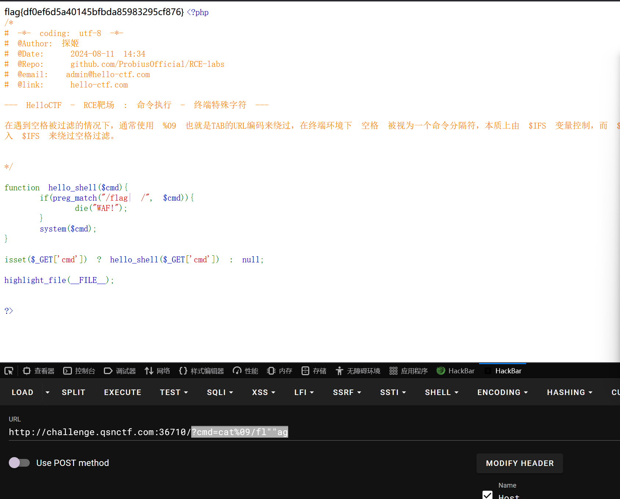Open the 性能 (Performance) panel
This screenshot has width=620, height=499.
[x=245, y=370]
